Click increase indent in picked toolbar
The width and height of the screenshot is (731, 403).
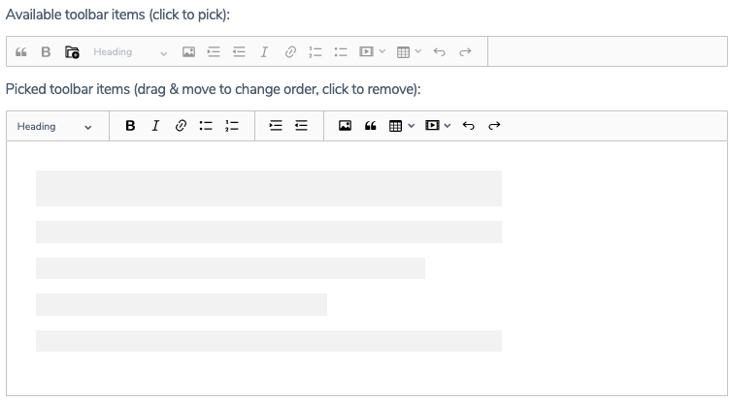276,126
